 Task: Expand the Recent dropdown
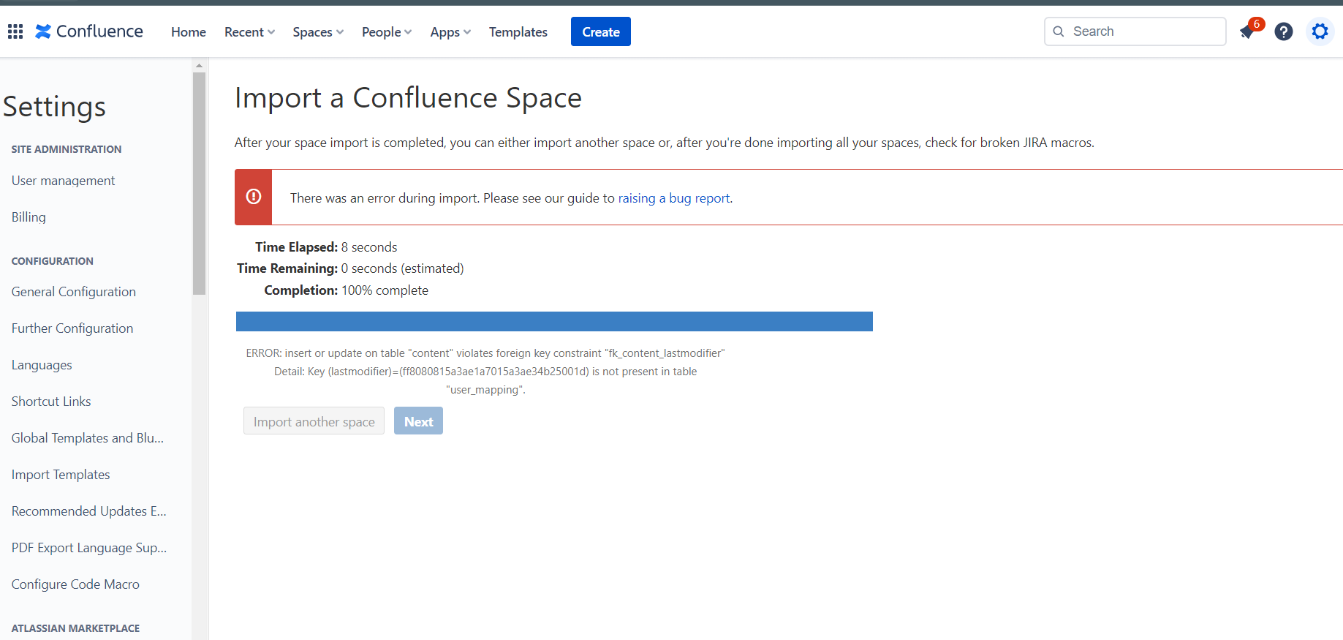tap(250, 32)
